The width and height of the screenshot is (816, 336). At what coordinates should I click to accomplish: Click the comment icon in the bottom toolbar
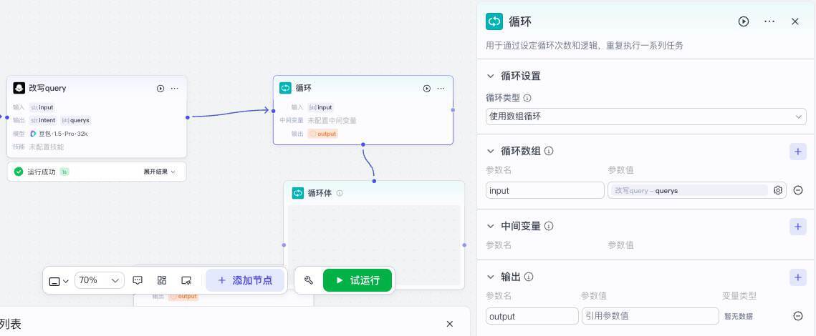[x=138, y=280]
